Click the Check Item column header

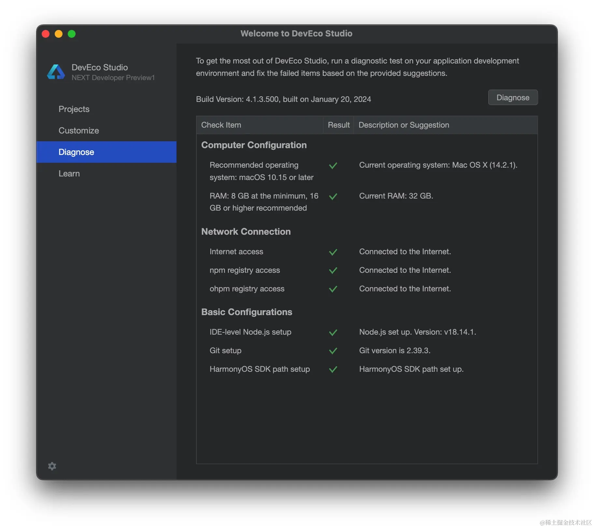260,125
